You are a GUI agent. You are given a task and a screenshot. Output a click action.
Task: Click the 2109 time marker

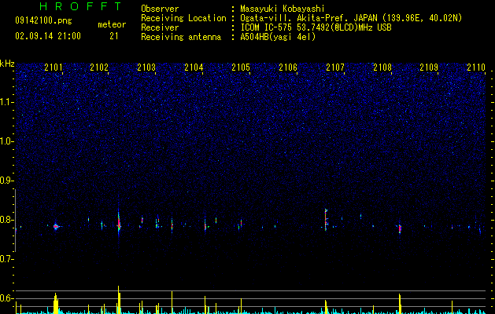(429, 67)
